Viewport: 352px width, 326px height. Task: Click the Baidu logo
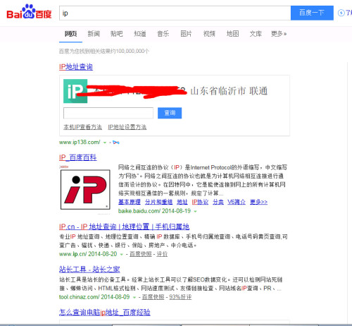pos(29,12)
